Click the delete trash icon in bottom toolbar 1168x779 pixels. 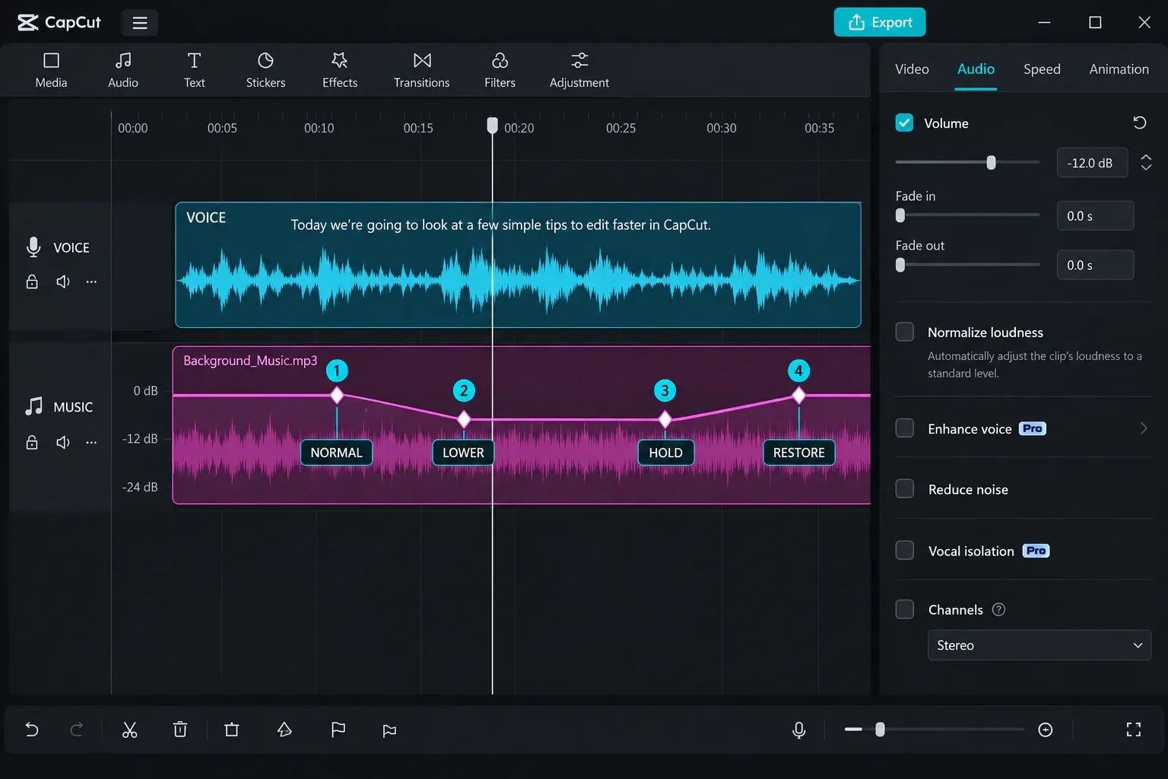180,730
